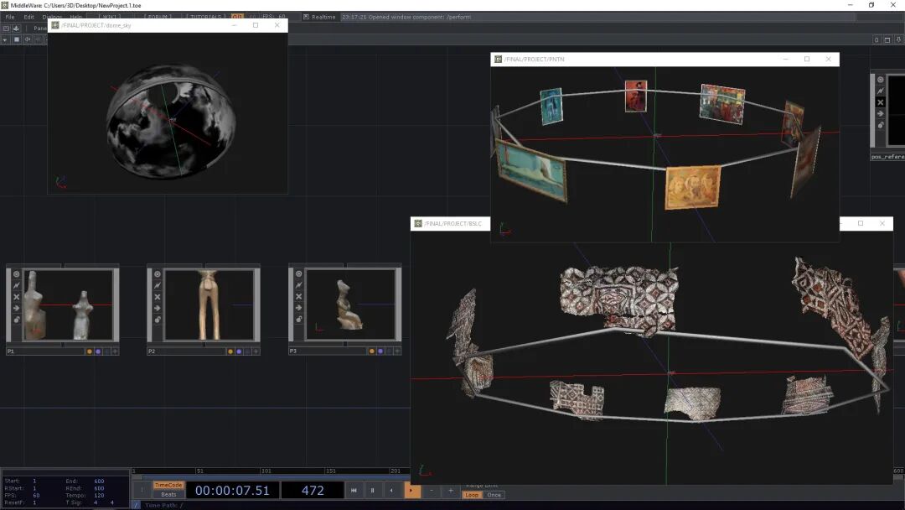Set range mode to Loop

[472, 495]
